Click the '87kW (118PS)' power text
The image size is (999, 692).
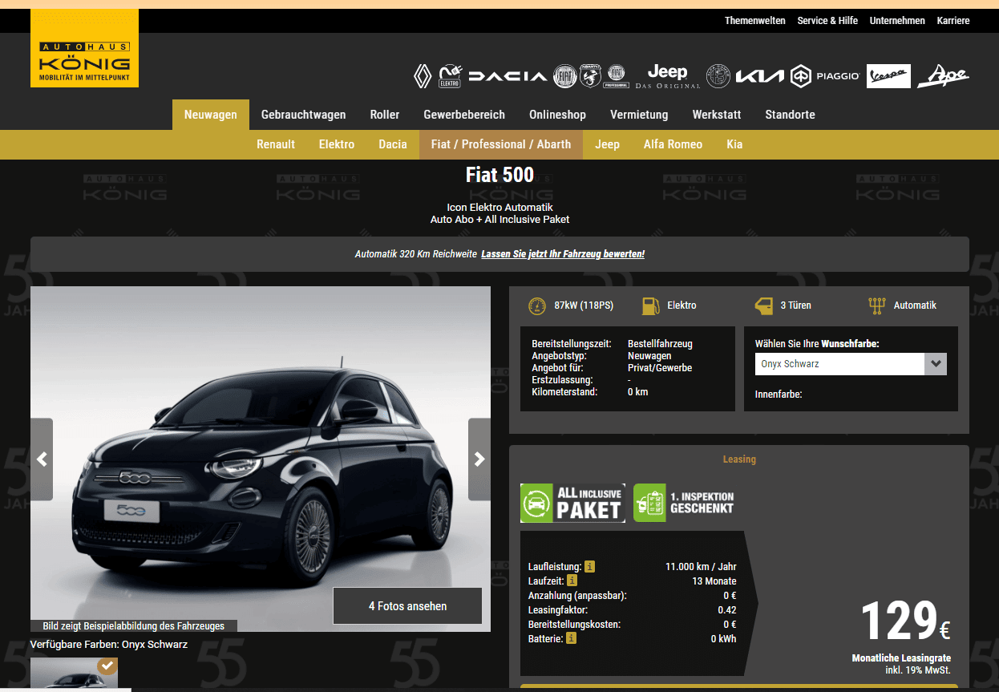click(x=584, y=306)
